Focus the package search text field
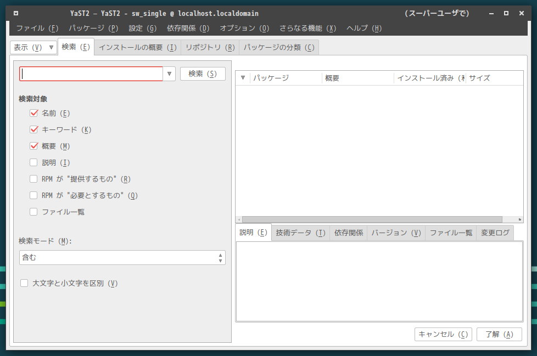This screenshot has height=356, width=537. point(91,74)
